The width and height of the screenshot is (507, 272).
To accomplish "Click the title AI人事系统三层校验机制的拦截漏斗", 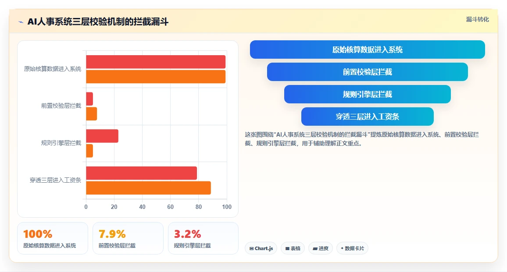I will coord(98,22).
